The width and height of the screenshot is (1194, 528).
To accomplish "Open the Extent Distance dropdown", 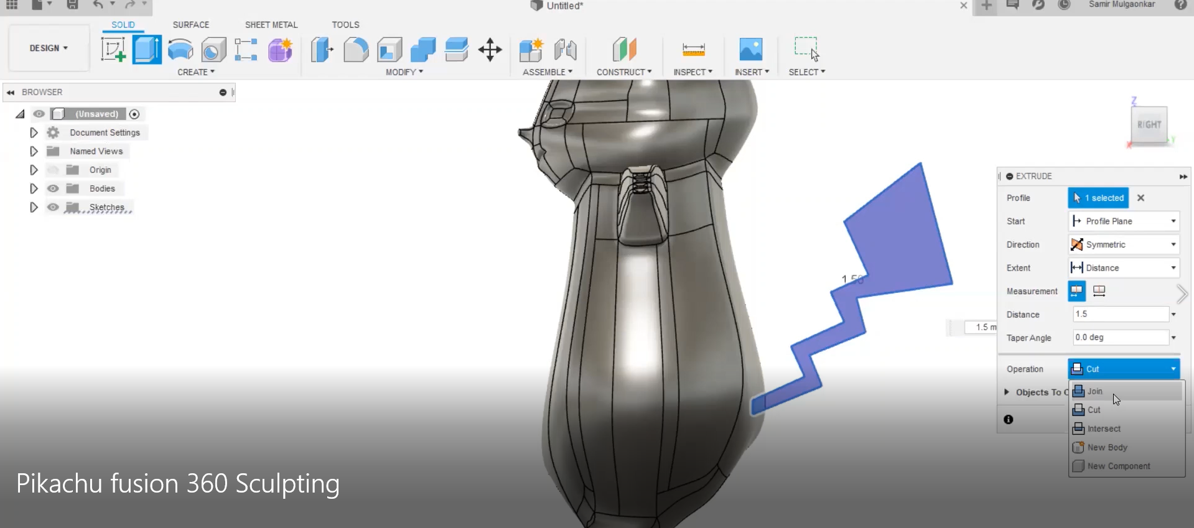I will [x=1124, y=268].
